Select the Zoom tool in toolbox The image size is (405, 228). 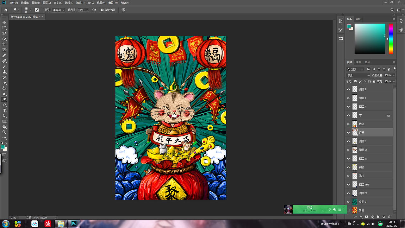point(4,132)
